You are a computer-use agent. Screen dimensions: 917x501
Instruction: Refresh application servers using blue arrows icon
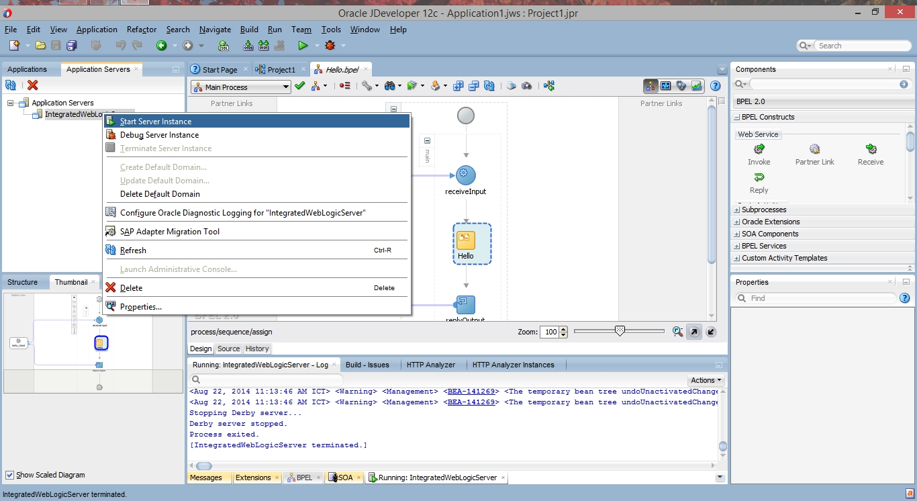coord(11,85)
